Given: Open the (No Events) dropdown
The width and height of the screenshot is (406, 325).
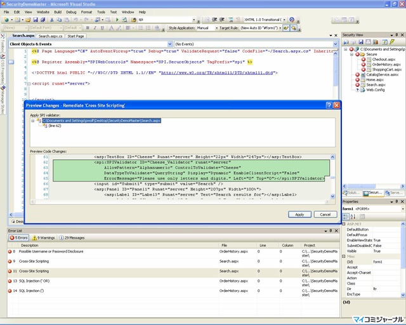Looking at the screenshot, I should [335, 44].
